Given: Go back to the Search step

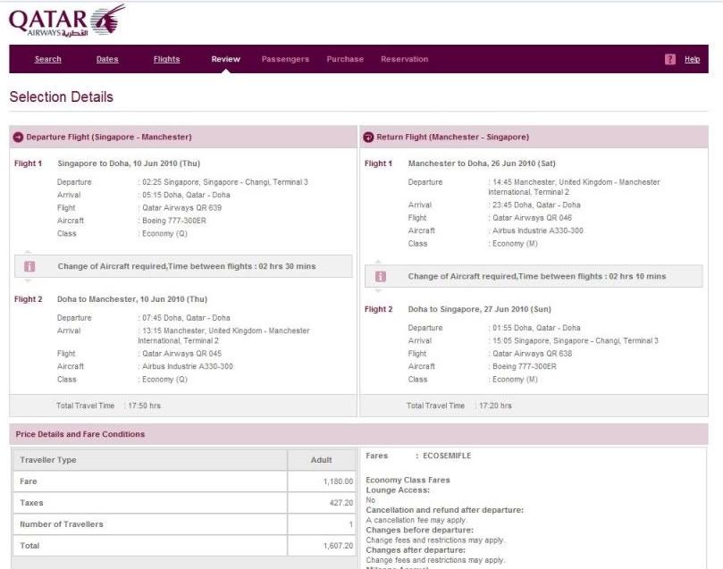Looking at the screenshot, I should (48, 59).
